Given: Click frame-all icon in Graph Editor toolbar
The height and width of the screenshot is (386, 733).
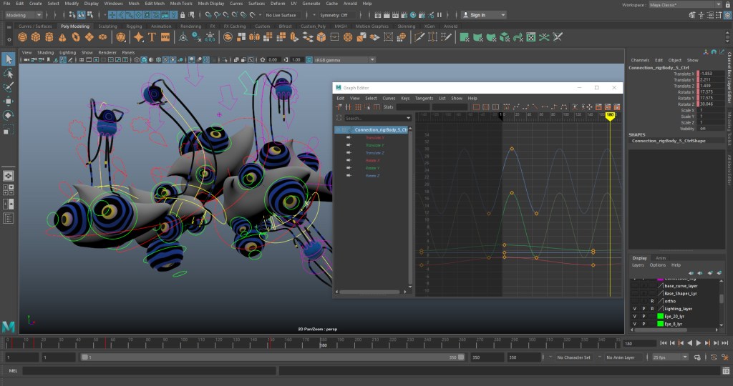Looking at the screenshot, I should pyautogui.click(x=477, y=107).
